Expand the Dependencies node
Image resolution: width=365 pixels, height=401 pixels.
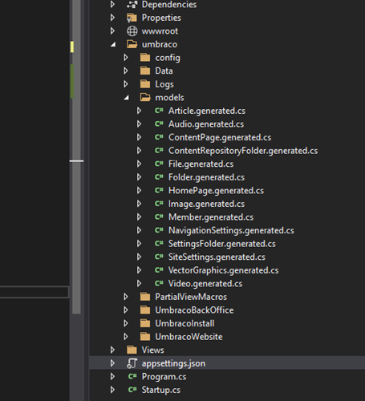[x=112, y=4]
